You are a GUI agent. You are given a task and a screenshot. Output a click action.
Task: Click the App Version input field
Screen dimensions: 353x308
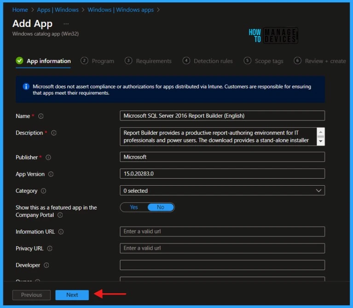pos(222,174)
